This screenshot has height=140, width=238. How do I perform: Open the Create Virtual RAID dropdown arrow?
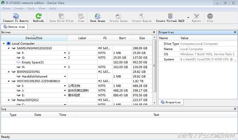pyautogui.click(x=188, y=17)
